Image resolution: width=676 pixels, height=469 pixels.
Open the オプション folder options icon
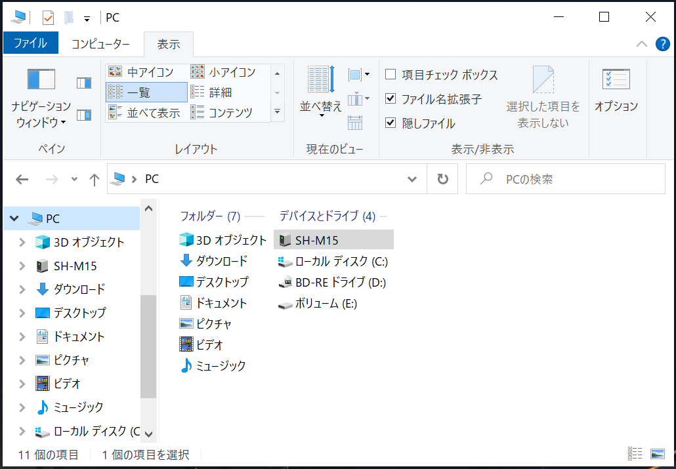coord(616,89)
